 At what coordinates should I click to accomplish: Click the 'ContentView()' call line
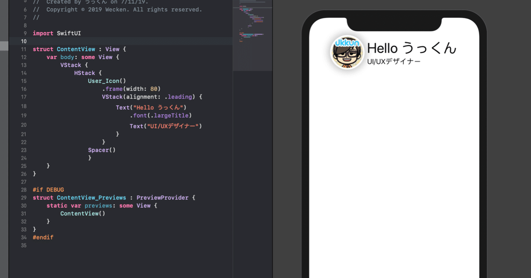pos(83,214)
